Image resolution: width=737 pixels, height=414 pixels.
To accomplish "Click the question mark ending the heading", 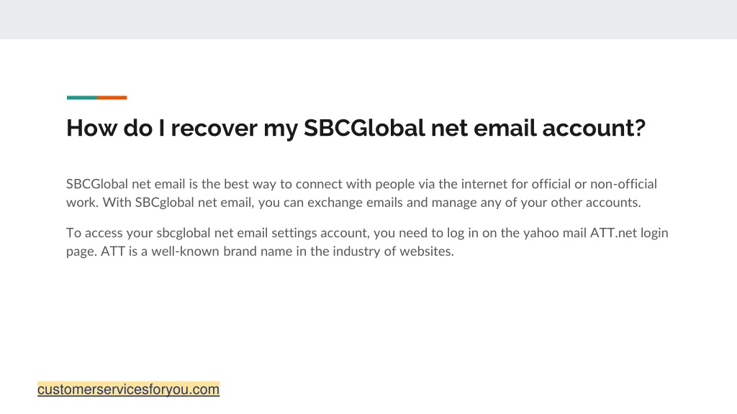I will [639, 128].
